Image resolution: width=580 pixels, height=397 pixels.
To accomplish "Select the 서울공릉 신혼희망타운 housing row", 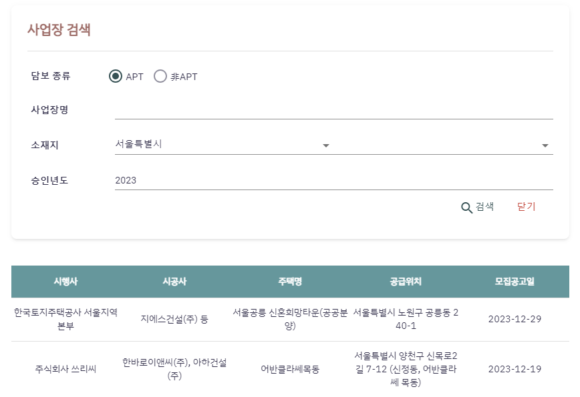I will tap(290, 319).
